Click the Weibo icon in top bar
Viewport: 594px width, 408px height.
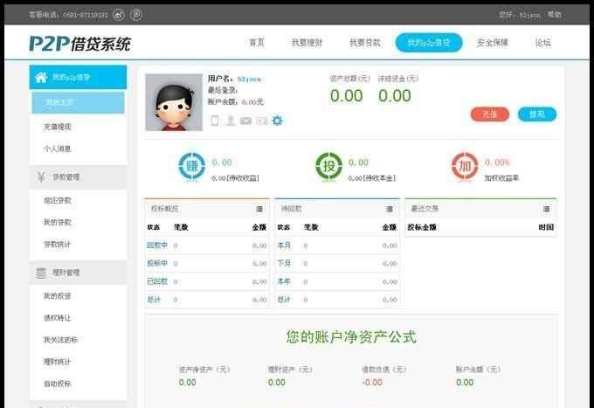click(119, 15)
